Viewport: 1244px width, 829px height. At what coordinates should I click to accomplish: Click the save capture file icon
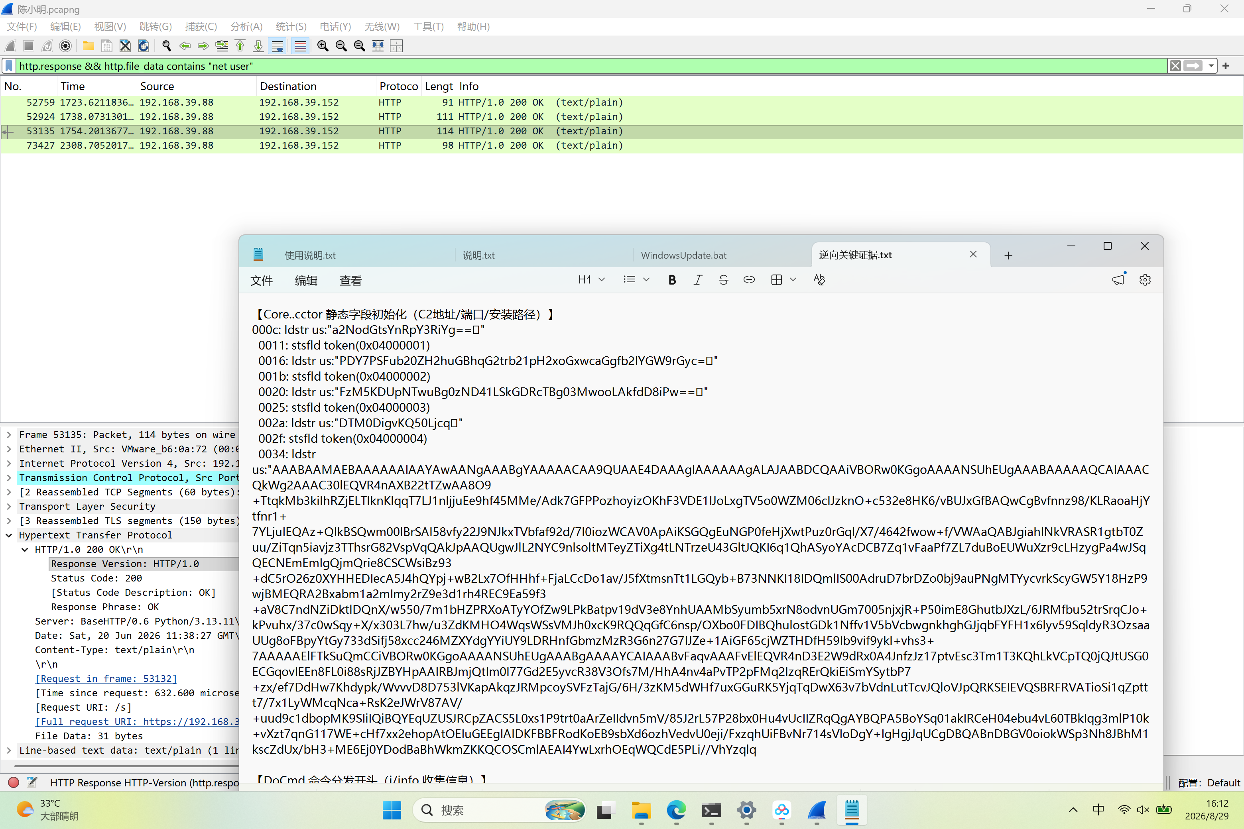(107, 46)
